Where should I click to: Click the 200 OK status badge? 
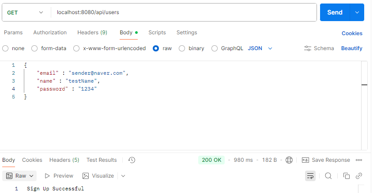click(211, 160)
